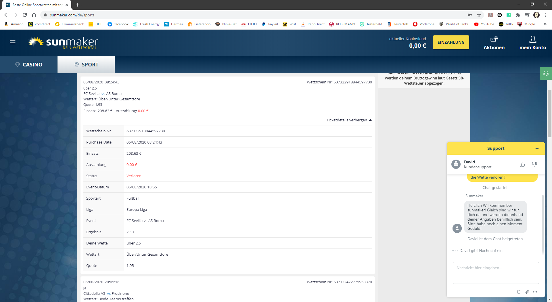The image size is (552, 302).
Task: Click the exit chat icon
Action: (x=519, y=292)
